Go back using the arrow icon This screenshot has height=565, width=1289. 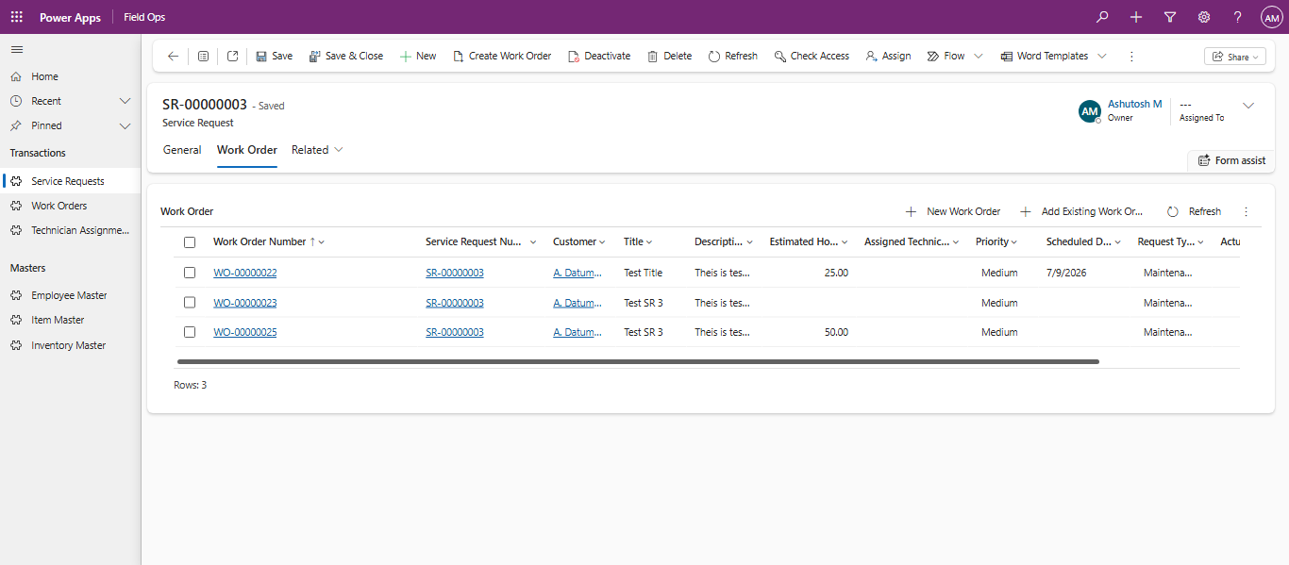point(173,57)
